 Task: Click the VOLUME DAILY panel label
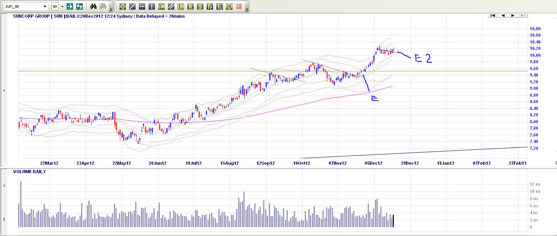29,172
